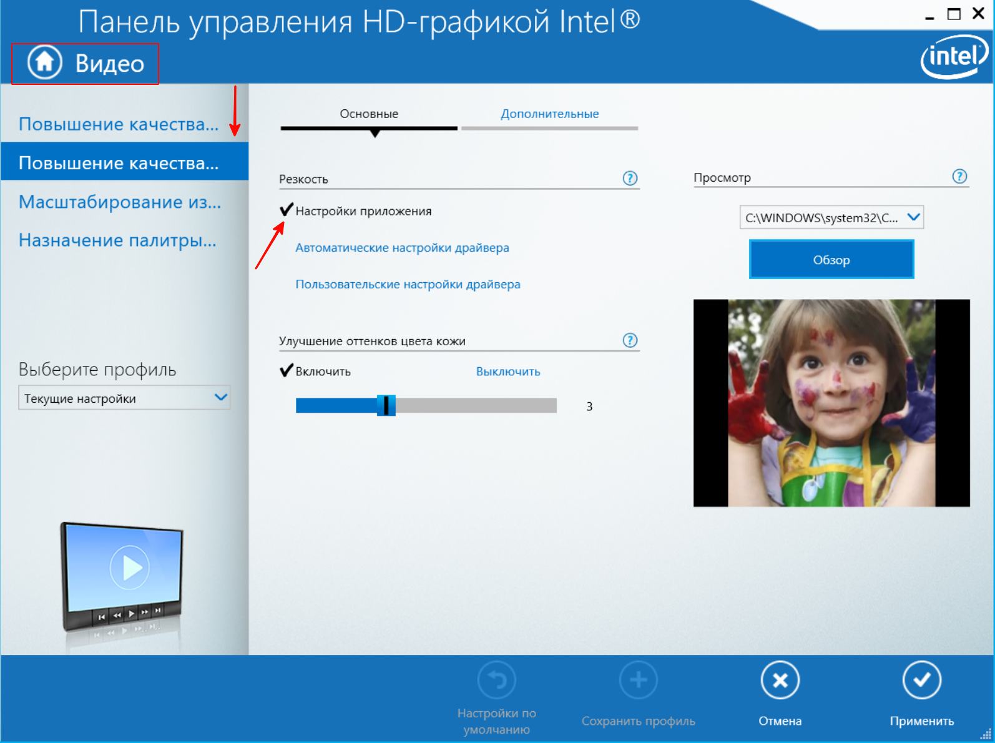Screen dimensions: 995x743
Task: Click the video player illustration
Action: click(x=122, y=578)
